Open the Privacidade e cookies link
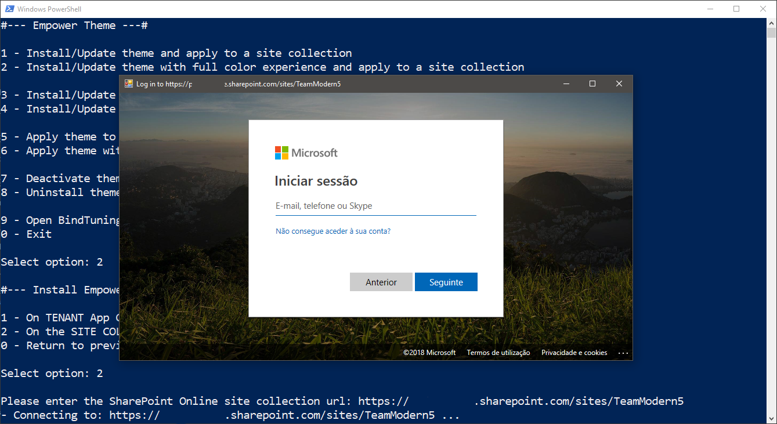 tap(574, 353)
